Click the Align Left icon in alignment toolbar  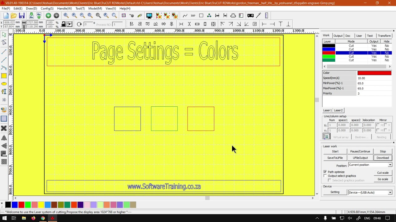132,24
